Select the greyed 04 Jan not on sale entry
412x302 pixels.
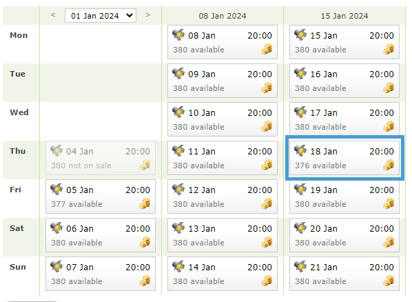[x=101, y=158]
